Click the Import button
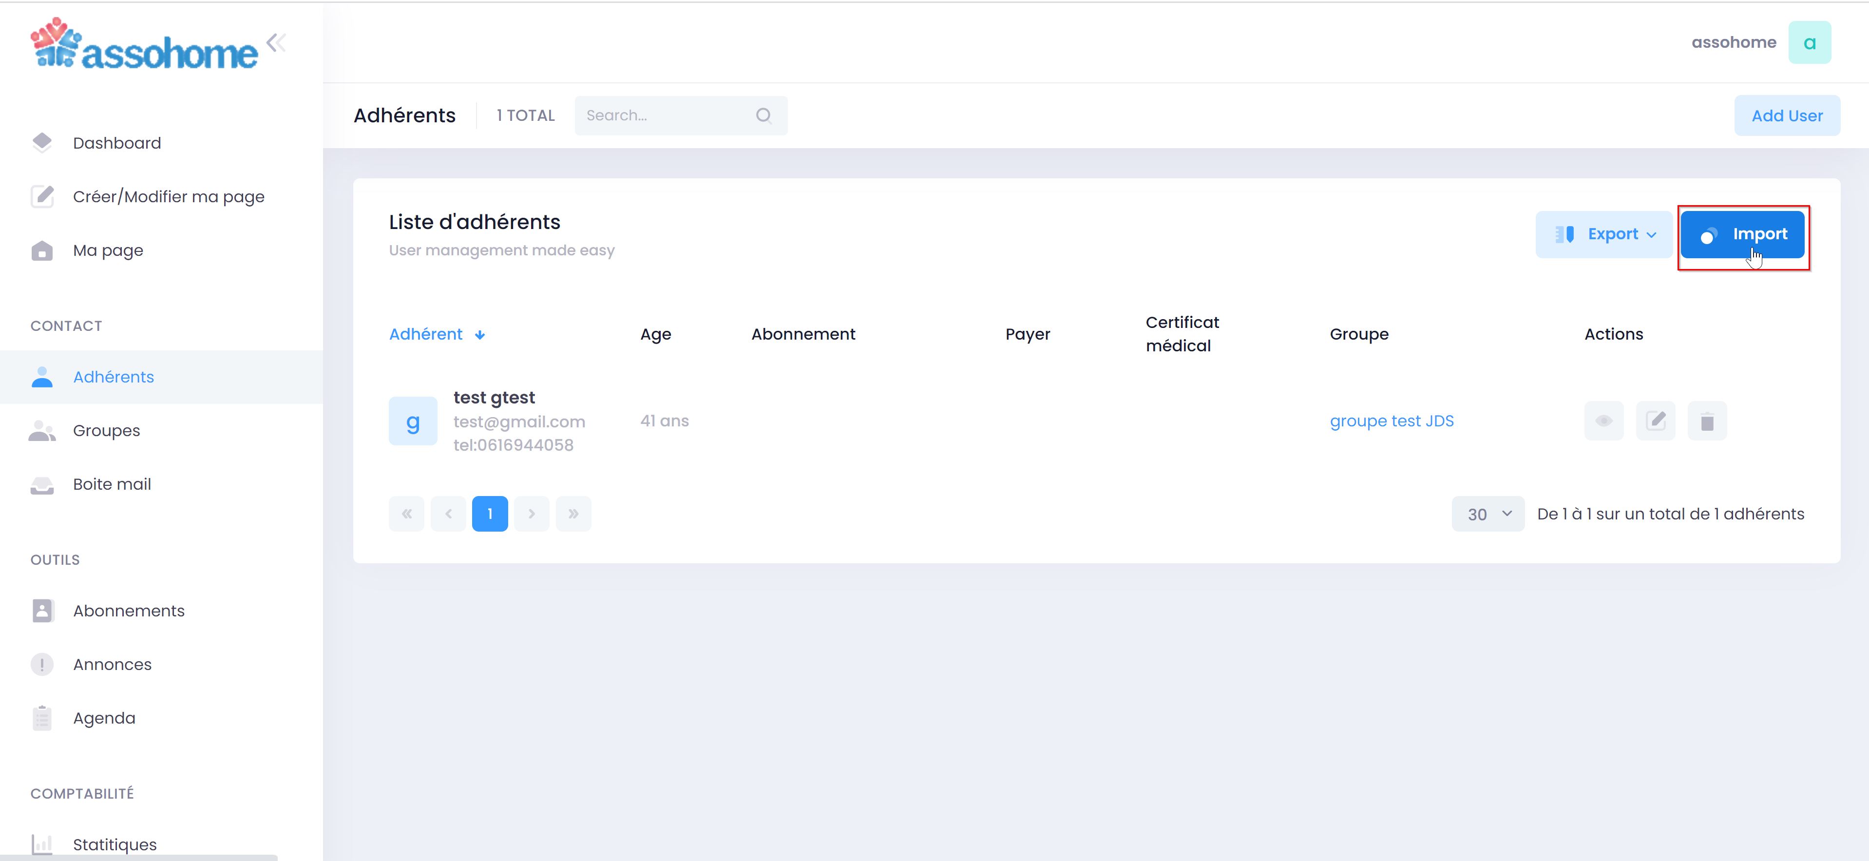This screenshot has width=1869, height=861. (x=1742, y=234)
